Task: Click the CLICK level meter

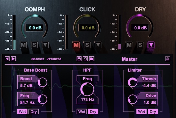Action: click(67, 32)
